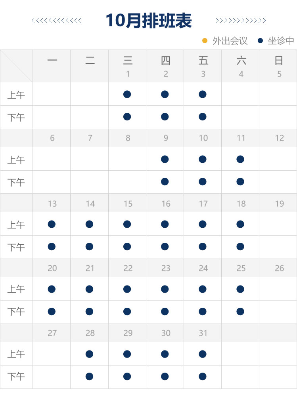Viewport: 297px width, 396px height.
Task: Click the October 9 afternoon duty dot
Action: (x=165, y=182)
